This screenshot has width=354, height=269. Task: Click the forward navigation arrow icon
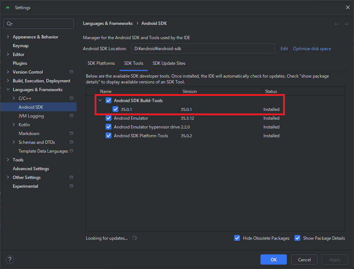pos(346,24)
